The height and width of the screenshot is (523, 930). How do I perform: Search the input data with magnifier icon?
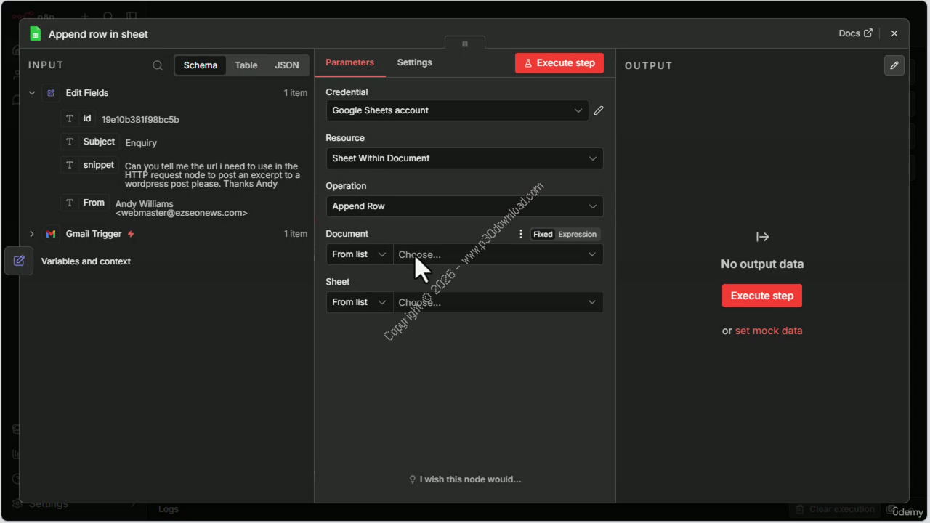pos(158,65)
